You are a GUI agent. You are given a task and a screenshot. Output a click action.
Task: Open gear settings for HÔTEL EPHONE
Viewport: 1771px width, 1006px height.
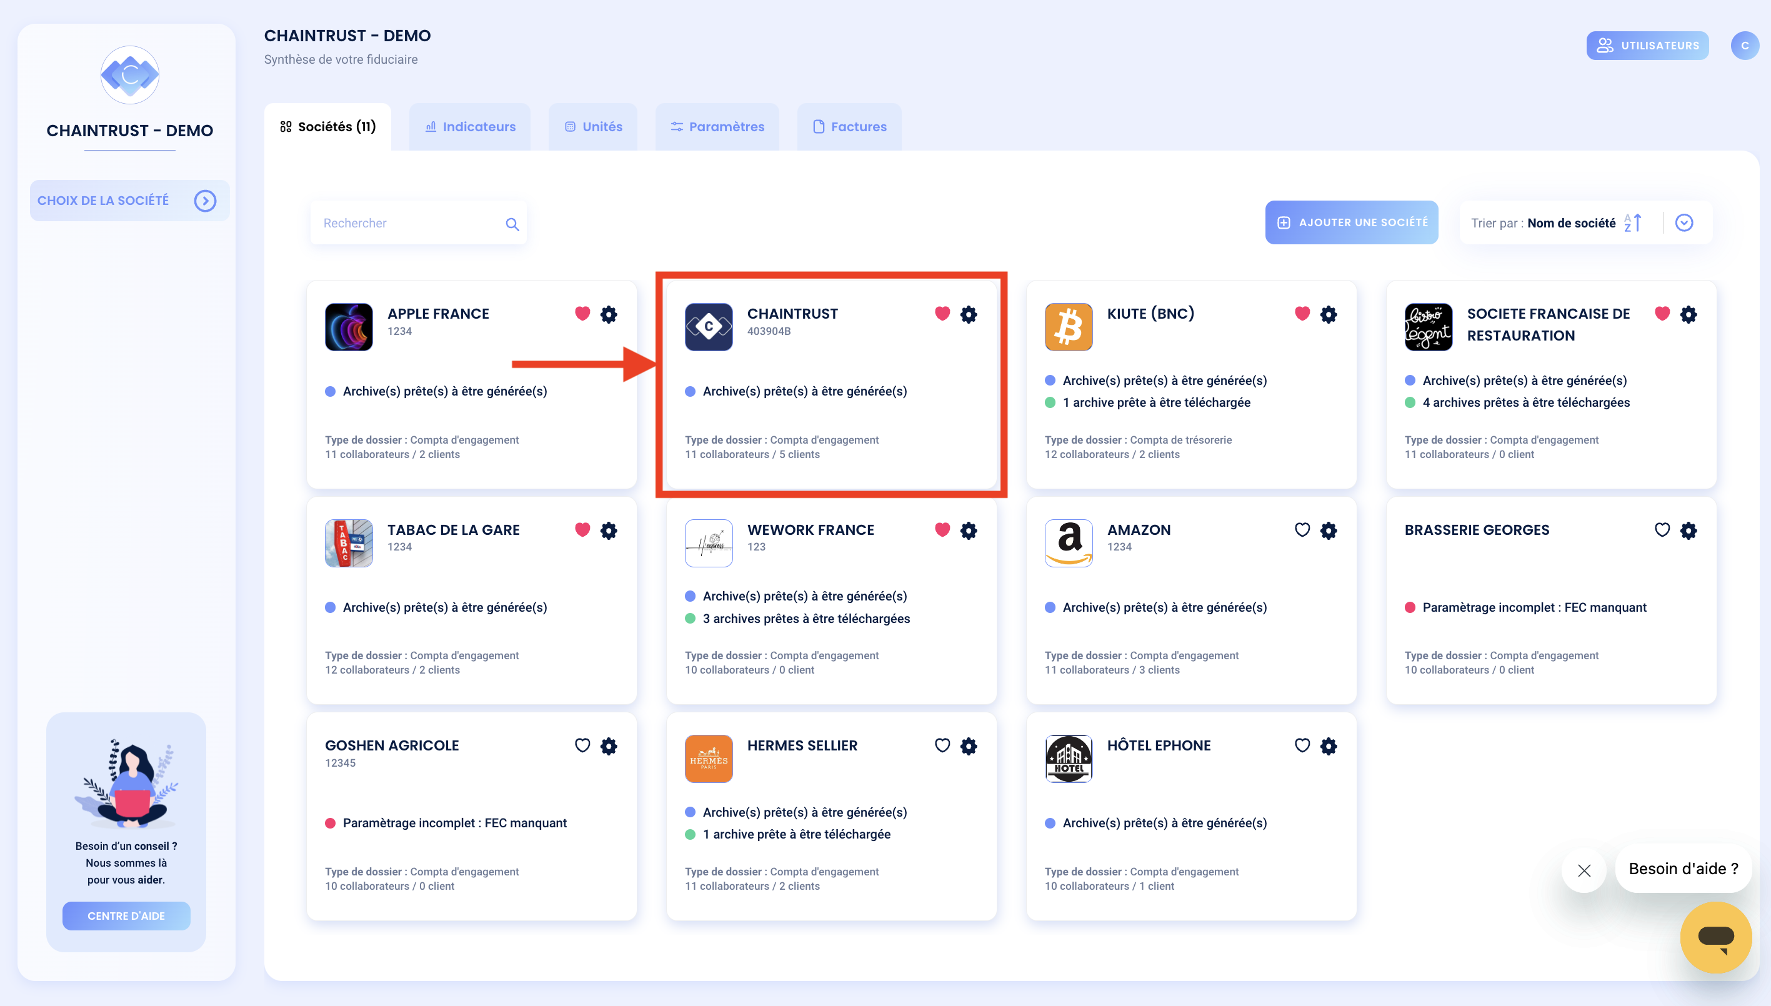[x=1328, y=745]
